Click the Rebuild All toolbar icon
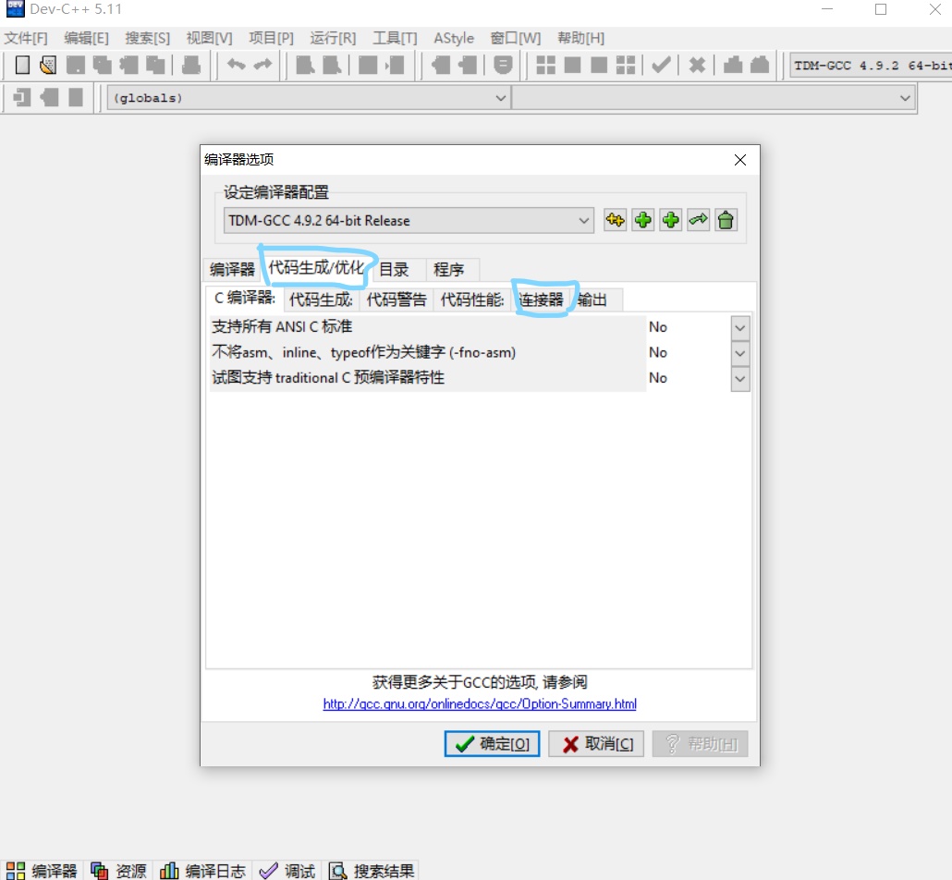The width and height of the screenshot is (952, 880). pos(626,65)
